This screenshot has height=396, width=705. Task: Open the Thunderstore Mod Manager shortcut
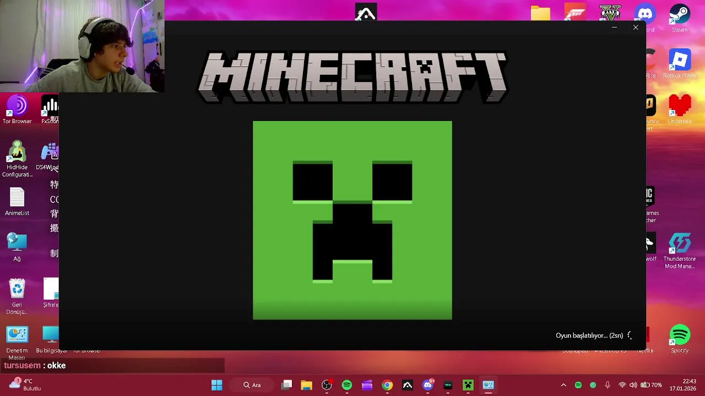(680, 251)
